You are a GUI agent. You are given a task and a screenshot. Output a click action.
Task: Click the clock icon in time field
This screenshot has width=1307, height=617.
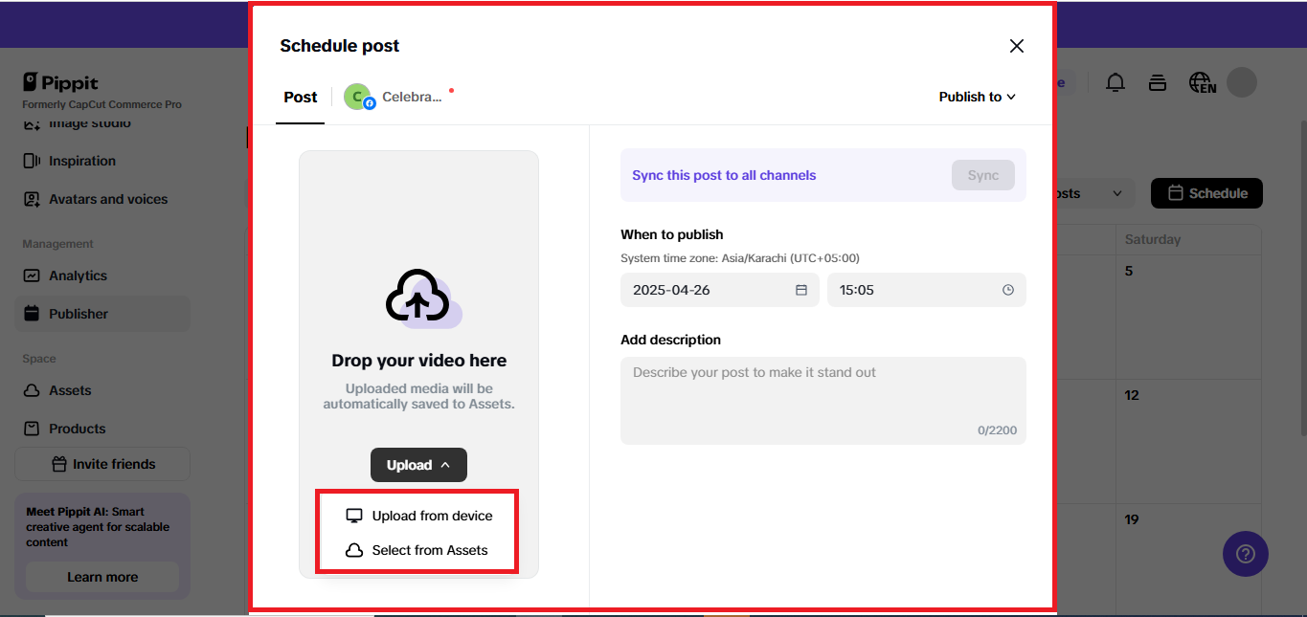point(1007,290)
